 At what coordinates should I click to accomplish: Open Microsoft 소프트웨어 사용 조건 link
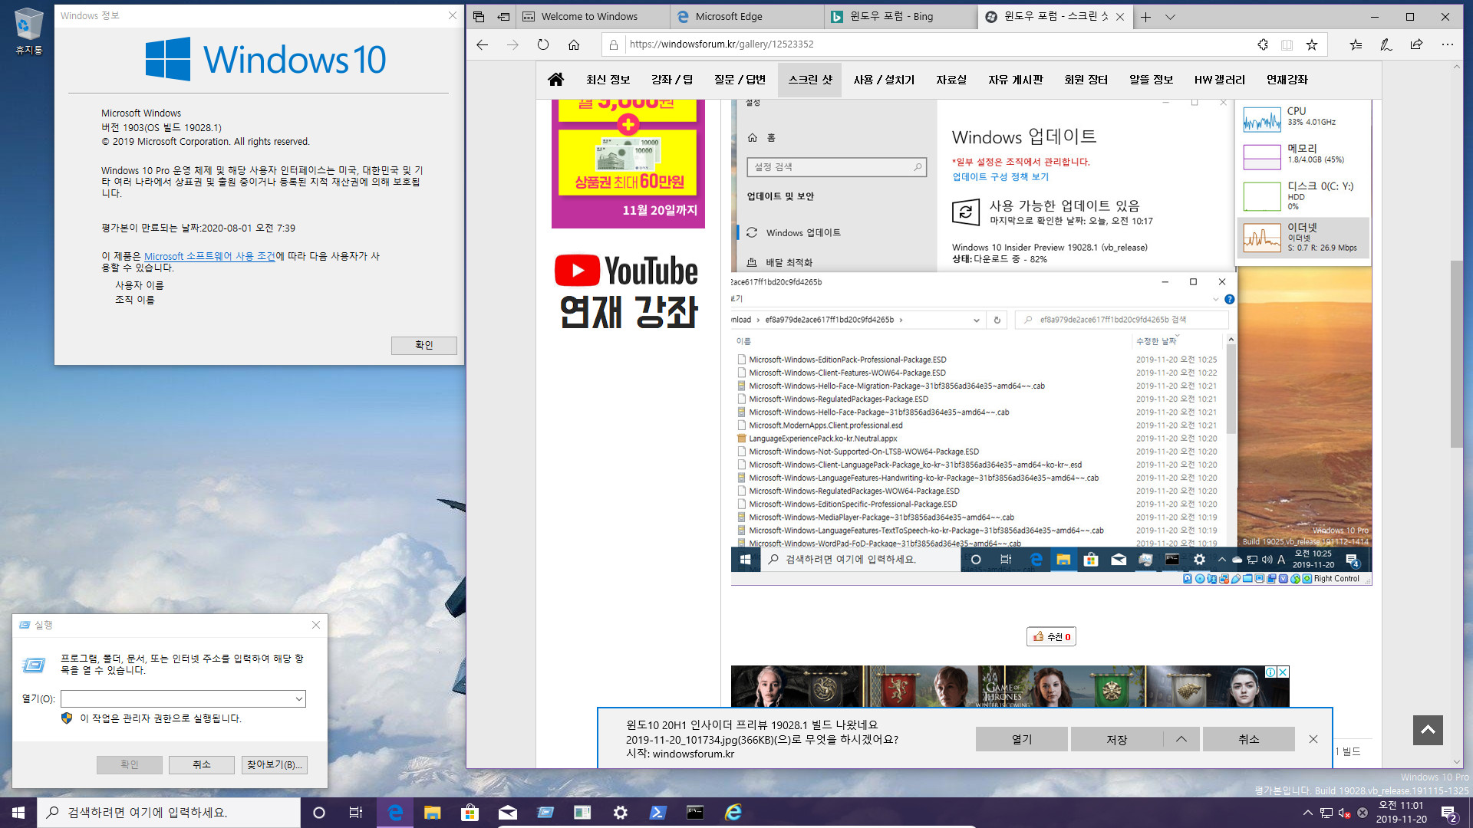pos(209,256)
